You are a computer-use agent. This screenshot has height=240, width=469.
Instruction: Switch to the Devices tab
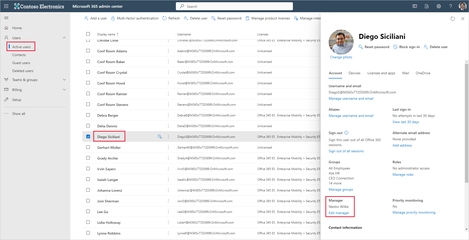point(354,73)
